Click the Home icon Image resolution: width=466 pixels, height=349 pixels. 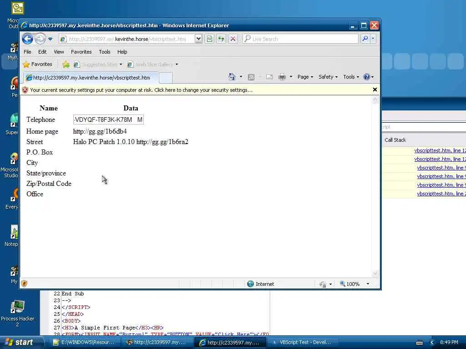click(232, 77)
